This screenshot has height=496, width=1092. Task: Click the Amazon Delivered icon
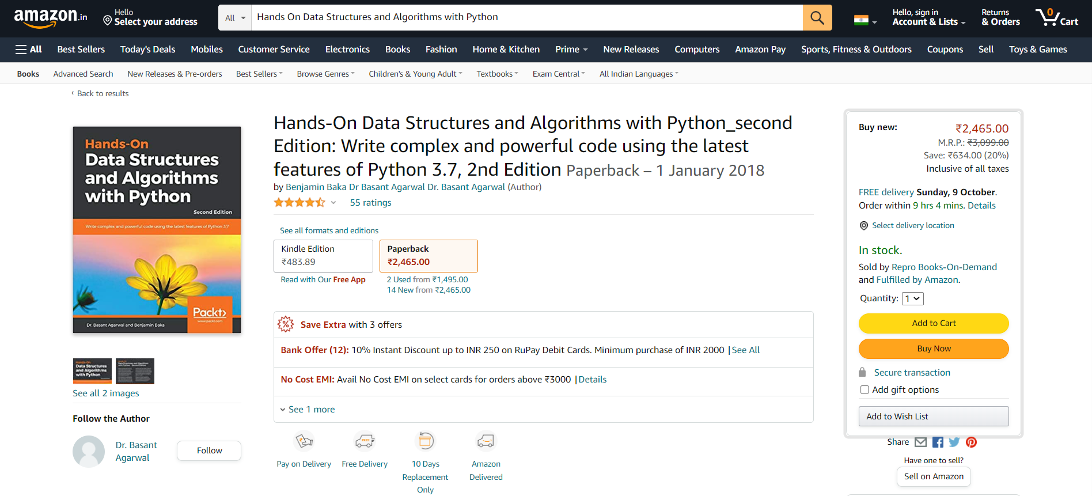point(486,441)
